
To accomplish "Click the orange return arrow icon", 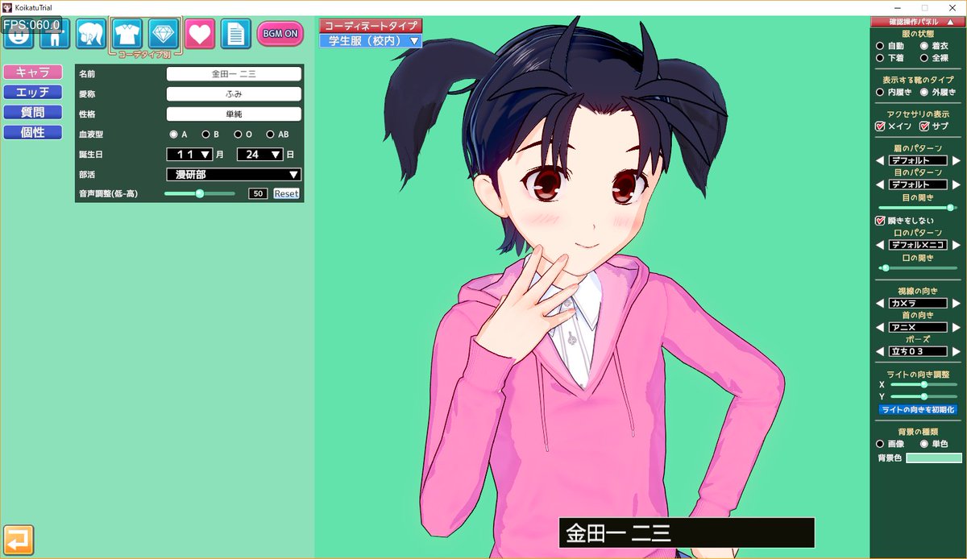I will (x=18, y=540).
